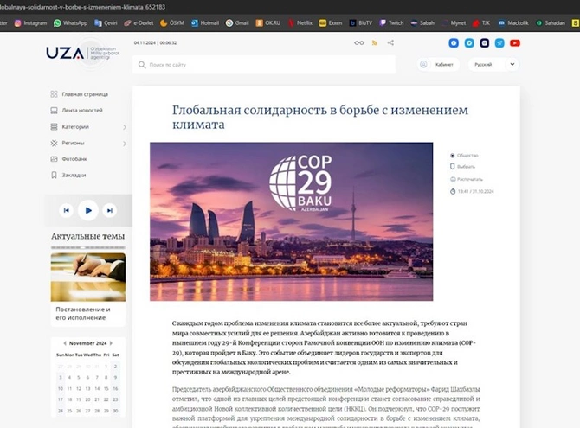The height and width of the screenshot is (428, 580).
Task: Open Лента новостей in sidebar
Action: click(76, 110)
